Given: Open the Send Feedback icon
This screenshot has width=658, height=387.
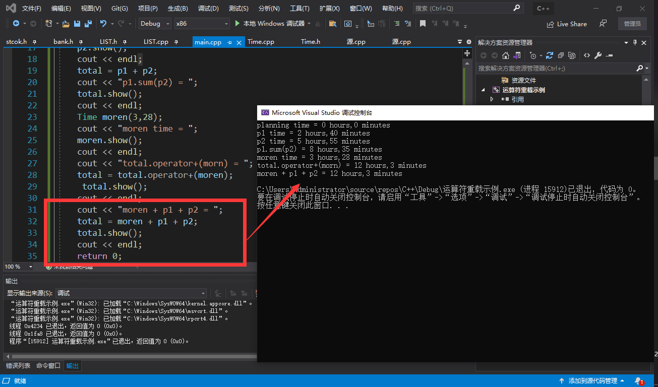Looking at the screenshot, I should coord(603,24).
